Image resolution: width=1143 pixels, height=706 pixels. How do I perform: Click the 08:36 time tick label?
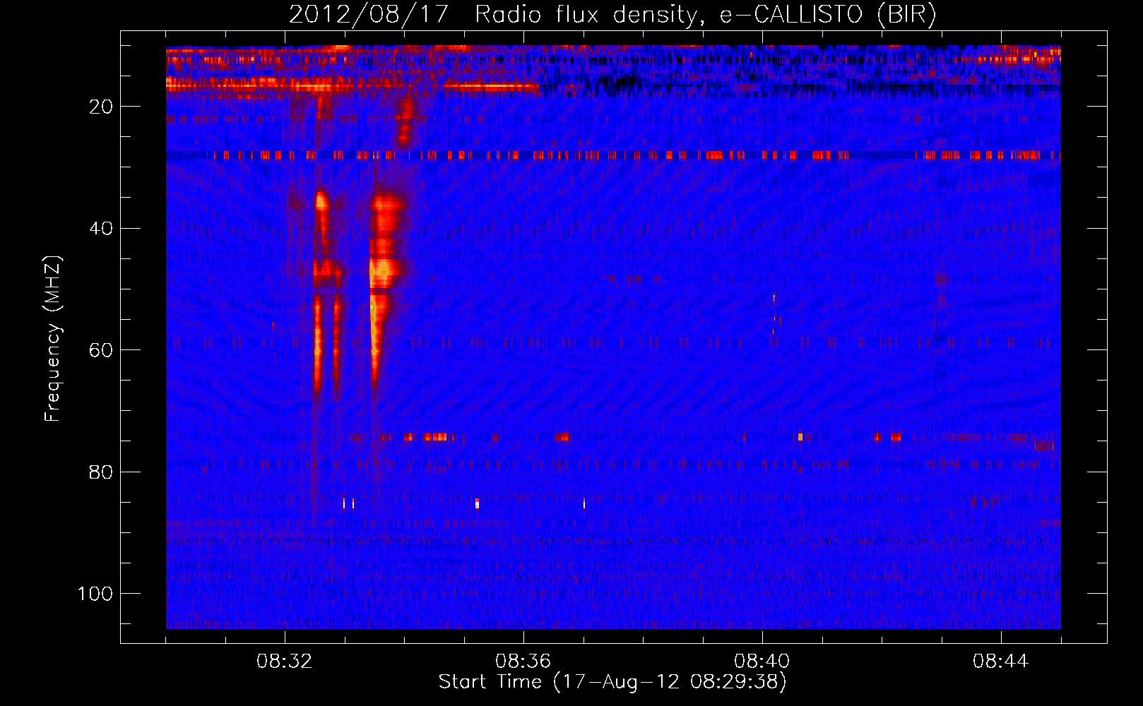click(523, 662)
